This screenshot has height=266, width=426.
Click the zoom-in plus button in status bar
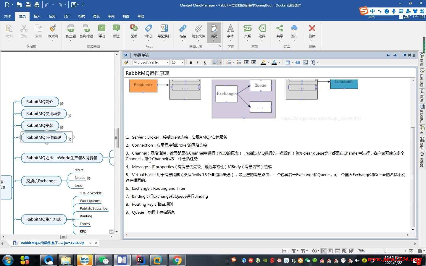[405, 251]
